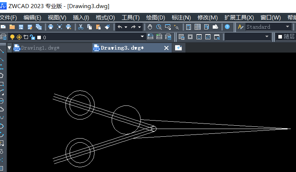The image size is (296, 172).
Task: Expand the undo history dropdown arrow
Action: point(126,27)
